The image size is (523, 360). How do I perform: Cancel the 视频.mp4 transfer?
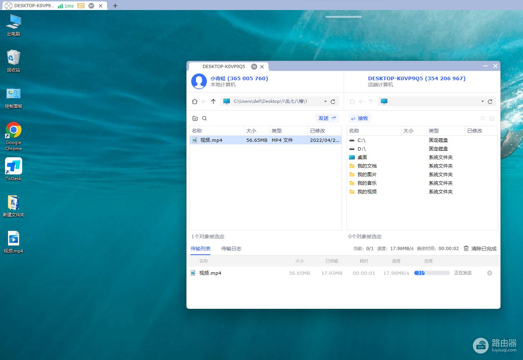click(490, 273)
